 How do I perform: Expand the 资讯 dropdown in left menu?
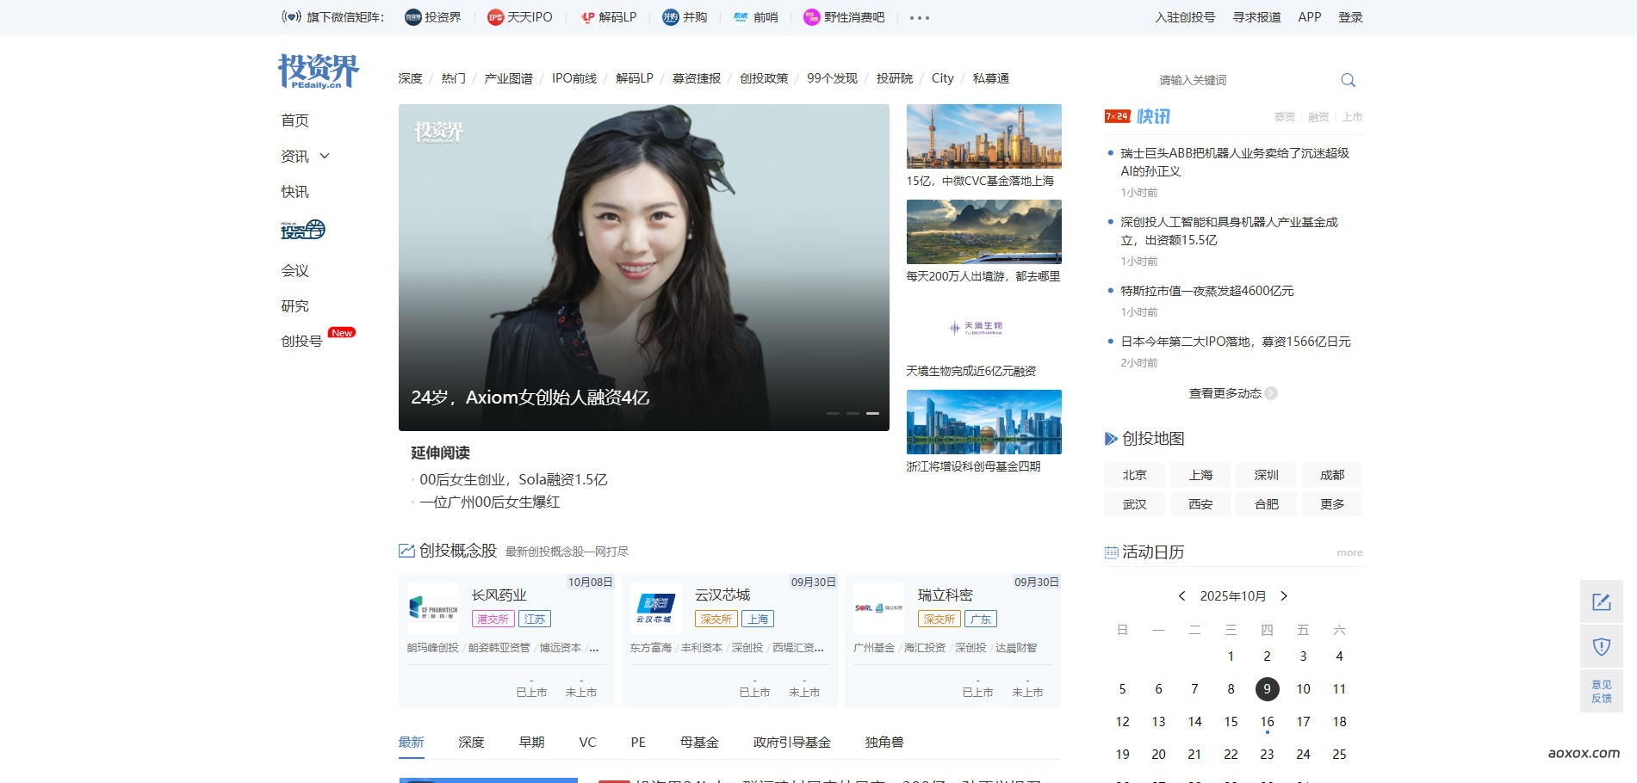325,157
